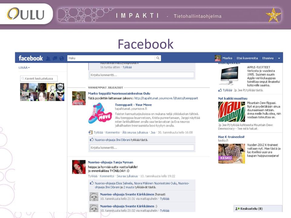
Task: Click the Kaverit keskustelussa search box
Action: 39,78
